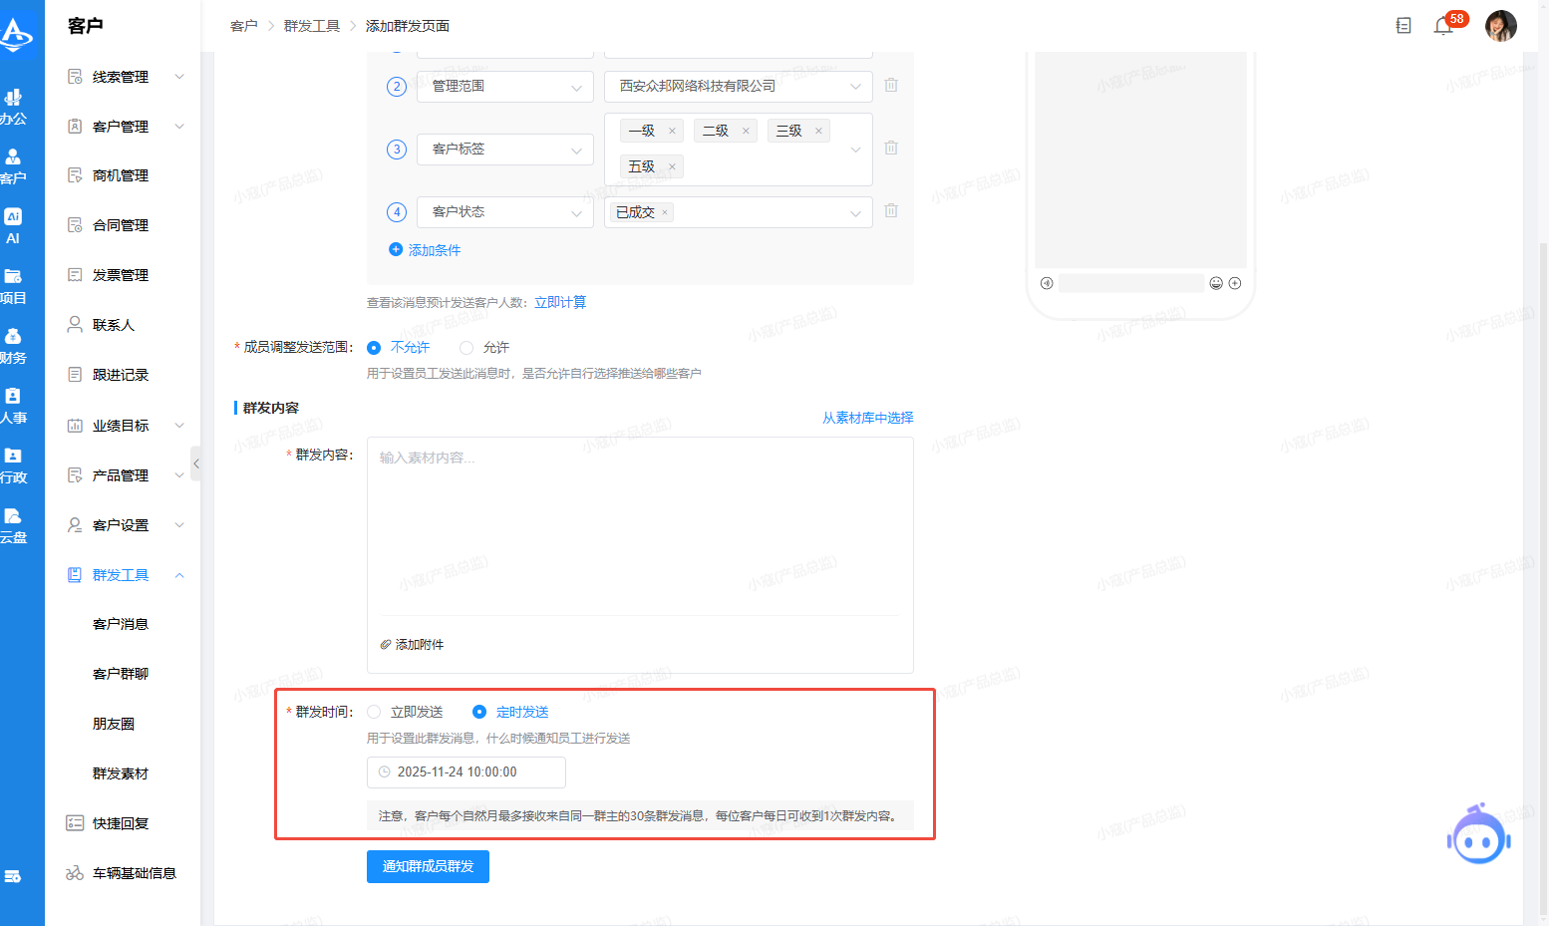Open the AI module in left rail
This screenshot has width=1549, height=926.
pos(13,226)
